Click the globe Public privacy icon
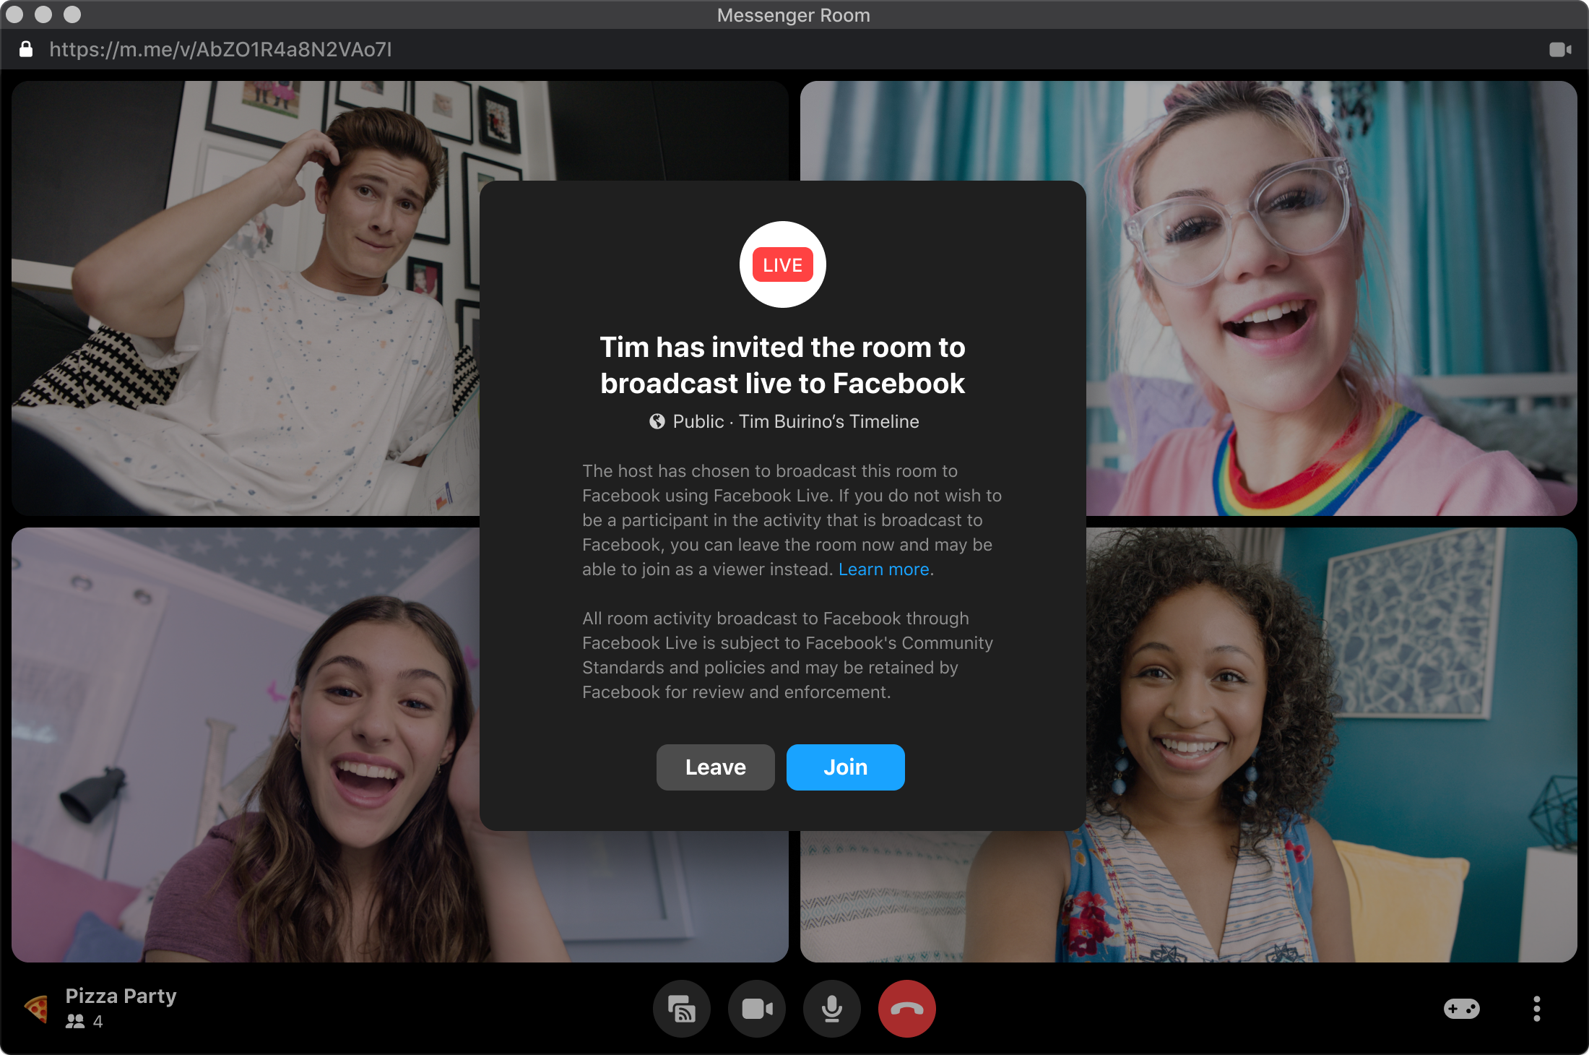The width and height of the screenshot is (1589, 1055). (x=657, y=421)
